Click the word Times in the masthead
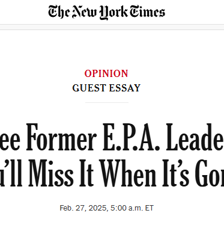 [x=147, y=11]
